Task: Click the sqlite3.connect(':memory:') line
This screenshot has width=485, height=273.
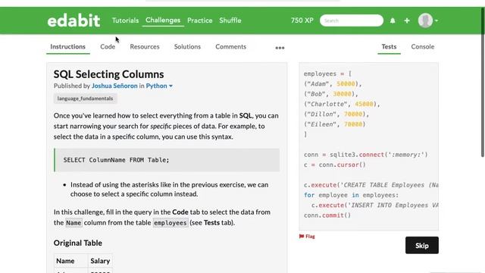Action: pyautogui.click(x=365, y=155)
